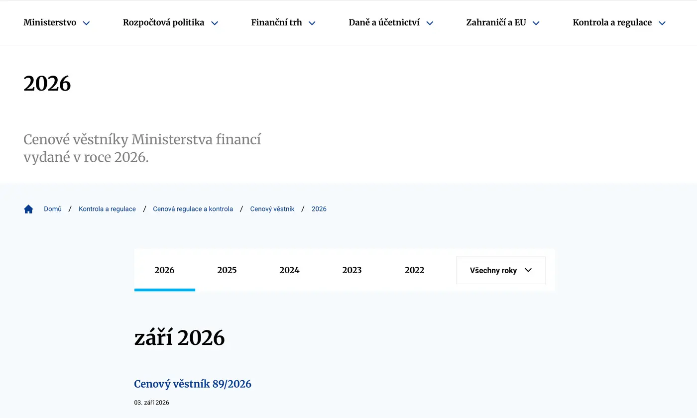The image size is (697, 418).
Task: Click the chevron beside Rozpočtová politika
Action: point(215,23)
